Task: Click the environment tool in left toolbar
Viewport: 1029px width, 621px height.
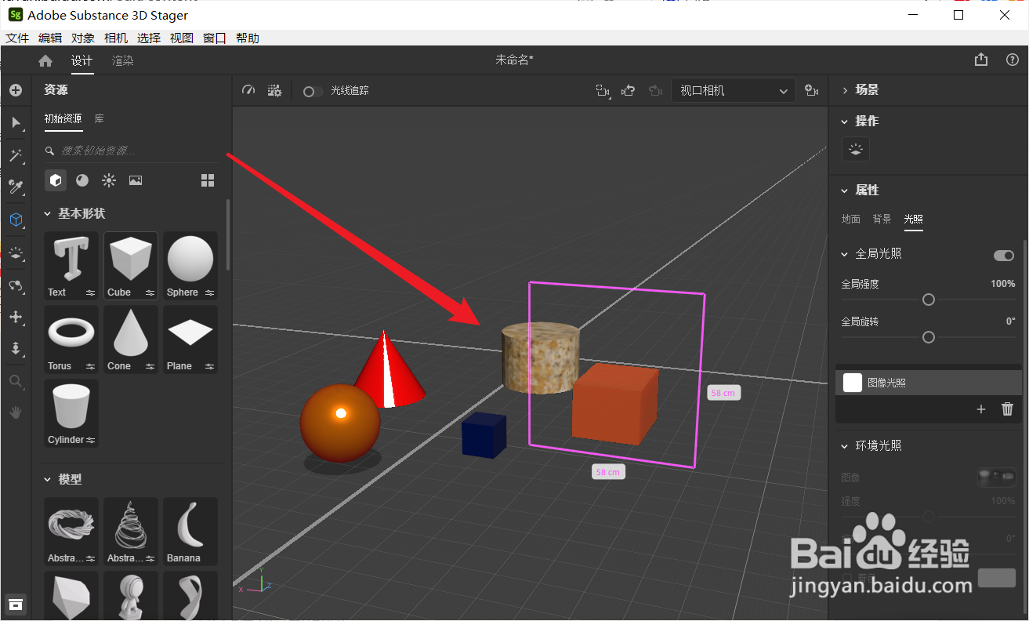Action: click(x=16, y=253)
